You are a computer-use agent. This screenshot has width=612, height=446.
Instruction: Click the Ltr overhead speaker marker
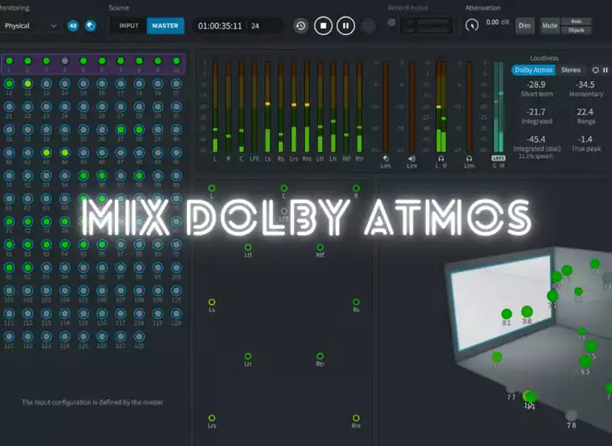(248, 356)
